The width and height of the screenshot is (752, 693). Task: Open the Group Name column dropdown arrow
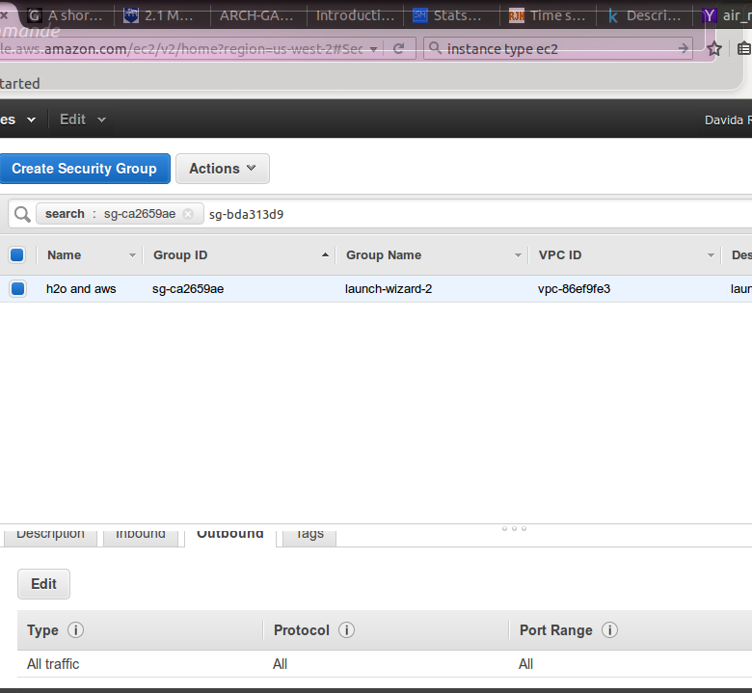(518, 255)
